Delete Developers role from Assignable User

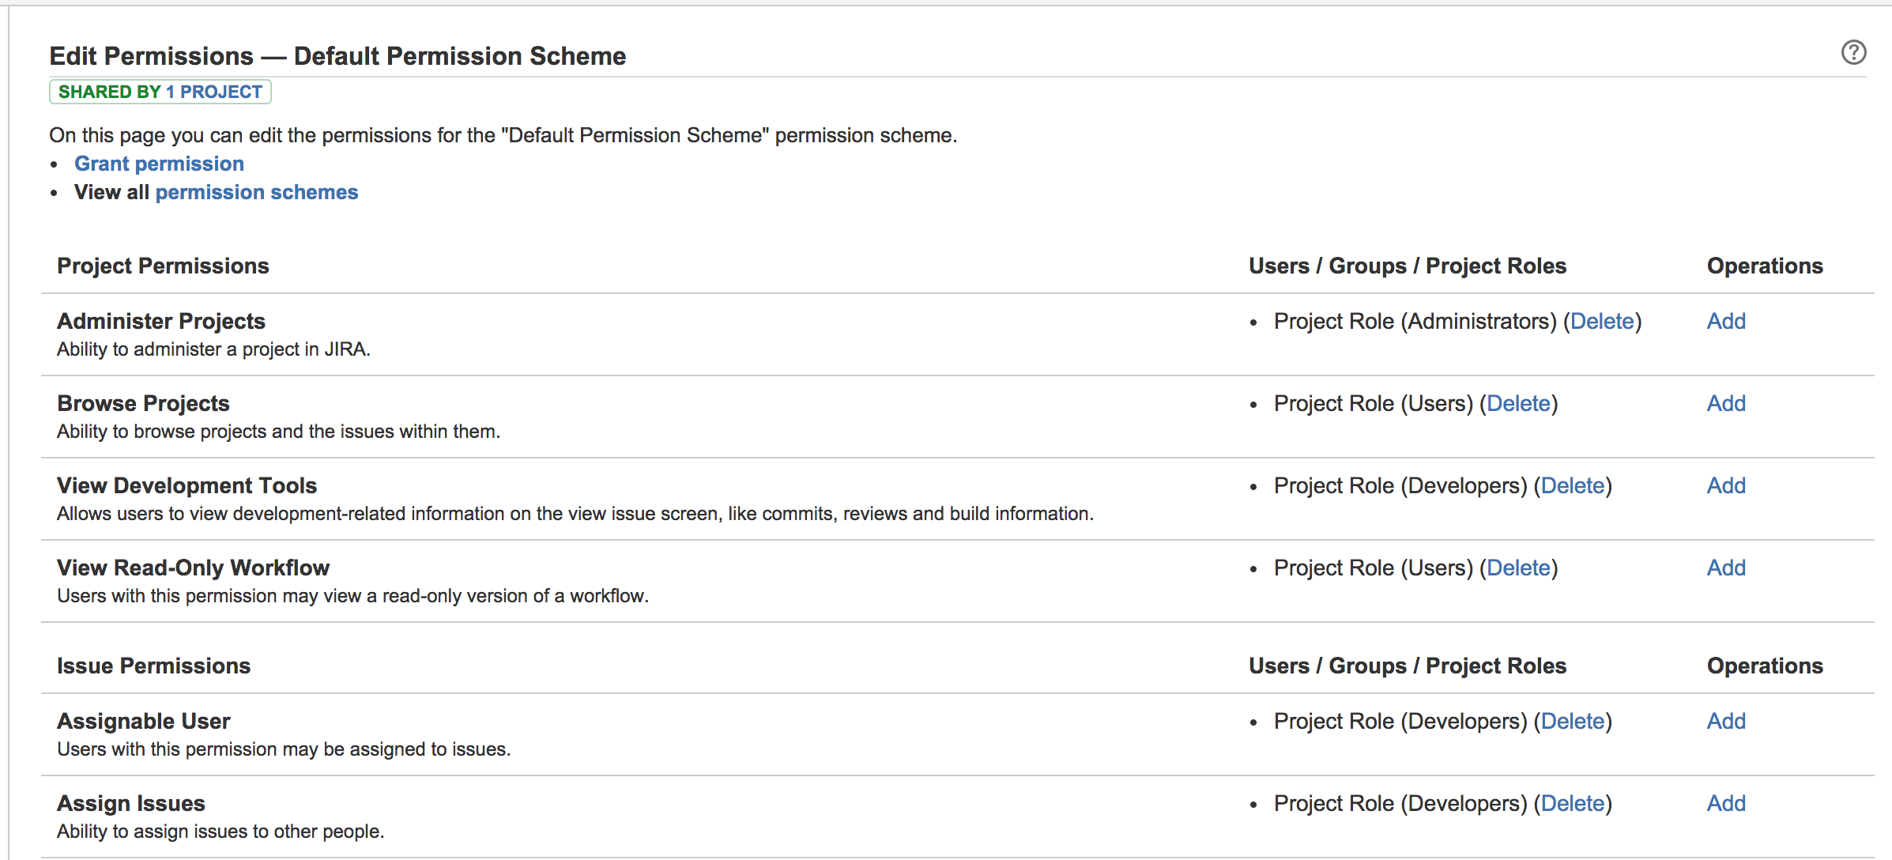pyautogui.click(x=1573, y=721)
